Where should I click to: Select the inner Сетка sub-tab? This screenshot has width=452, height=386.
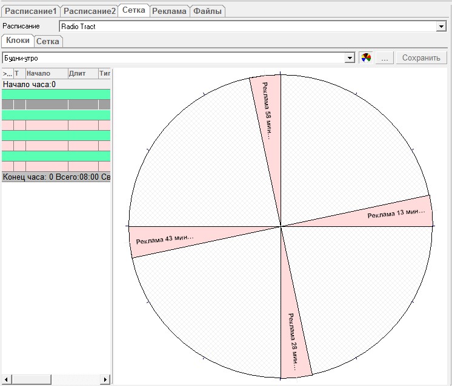pyautogui.click(x=48, y=42)
